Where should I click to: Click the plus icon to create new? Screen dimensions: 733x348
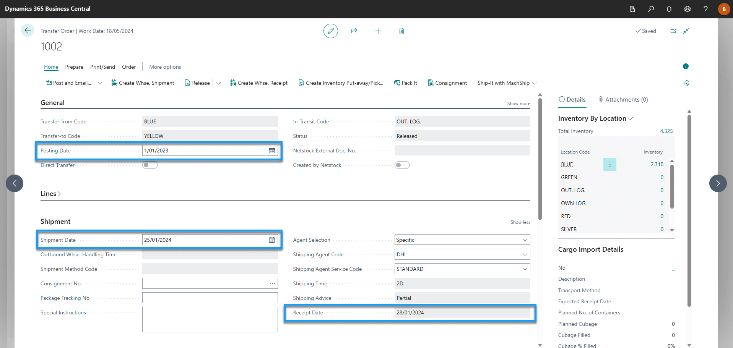pos(378,31)
